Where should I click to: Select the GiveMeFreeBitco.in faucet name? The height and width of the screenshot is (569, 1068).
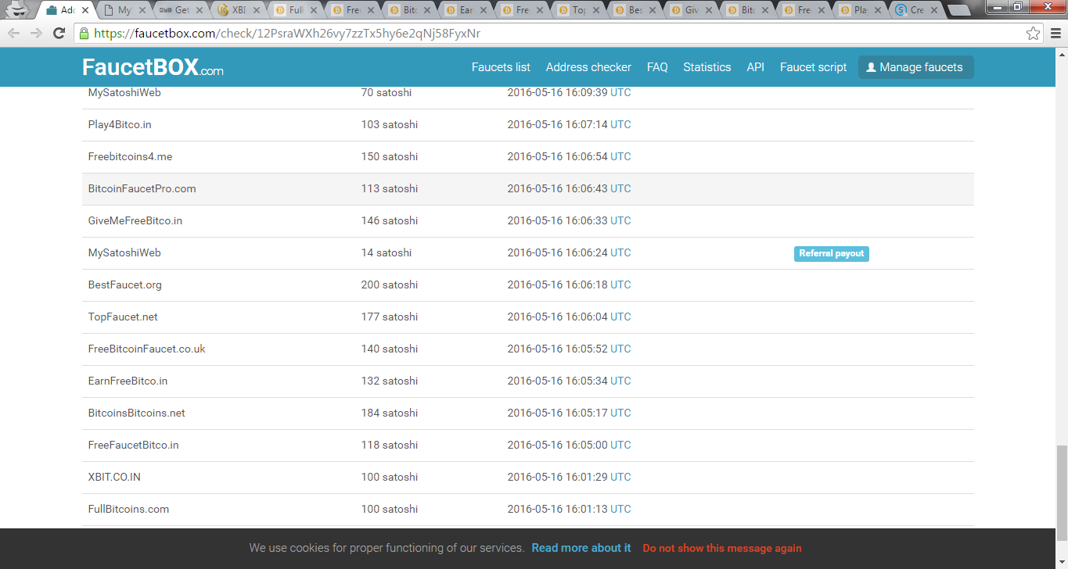click(x=135, y=220)
